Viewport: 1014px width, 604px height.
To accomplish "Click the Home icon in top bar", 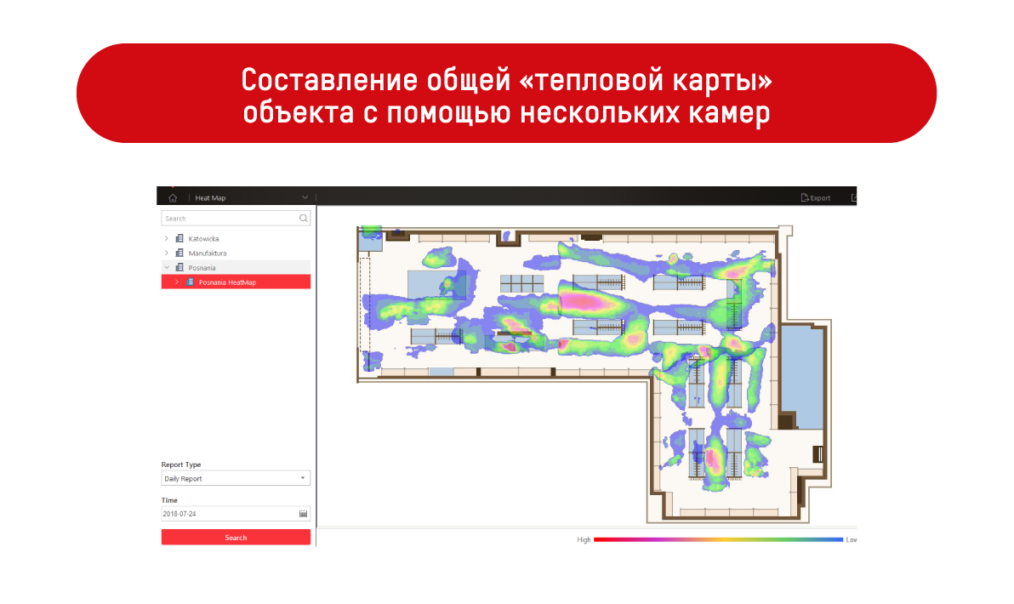I will point(173,198).
